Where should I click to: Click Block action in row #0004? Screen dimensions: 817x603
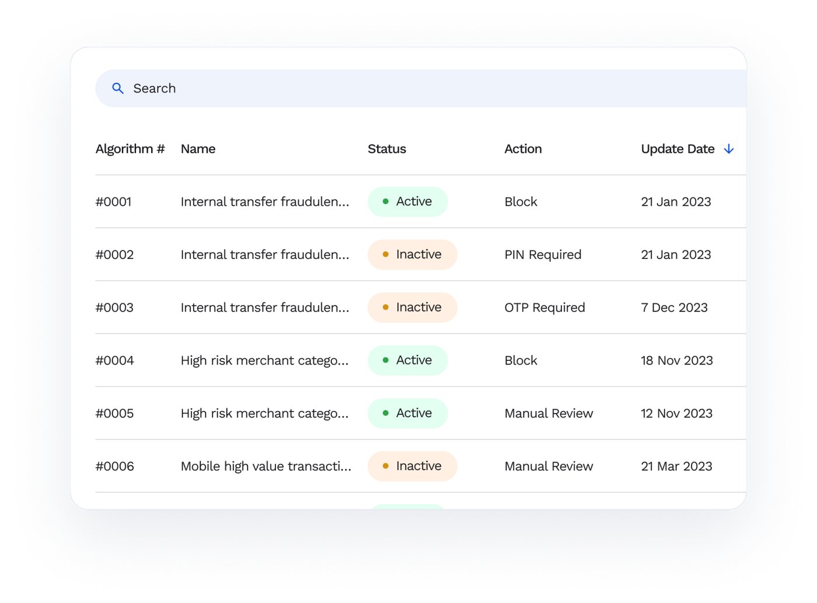tap(521, 361)
